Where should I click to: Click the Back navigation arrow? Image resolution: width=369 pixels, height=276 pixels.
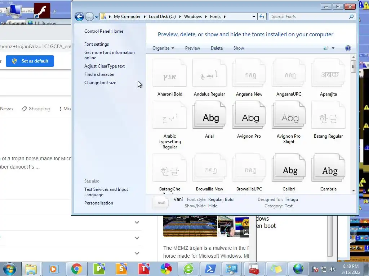(x=79, y=17)
